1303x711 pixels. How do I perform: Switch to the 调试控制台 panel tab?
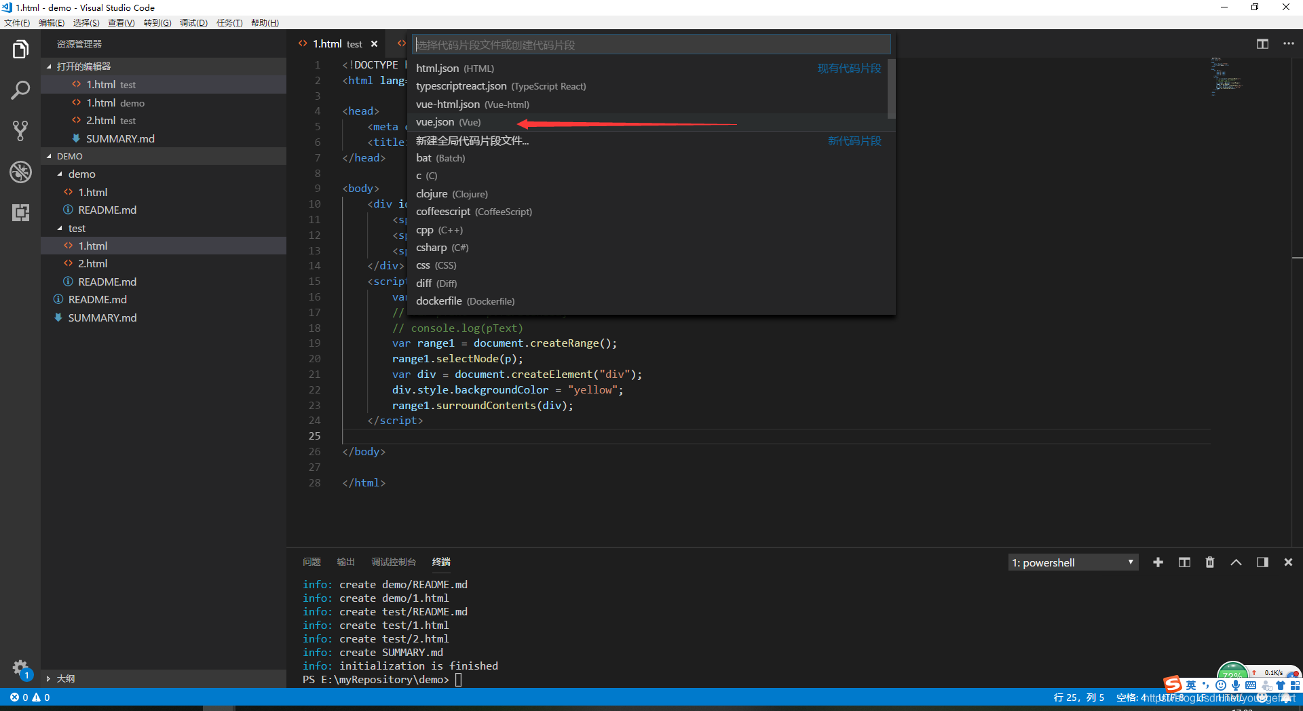click(x=394, y=562)
